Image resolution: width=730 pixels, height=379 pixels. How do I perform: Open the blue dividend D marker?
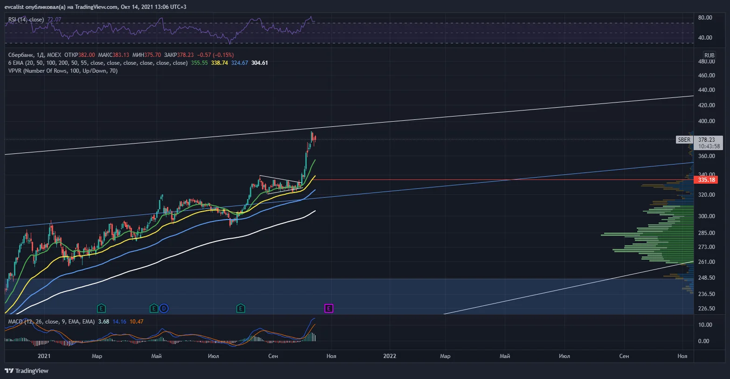coord(164,308)
